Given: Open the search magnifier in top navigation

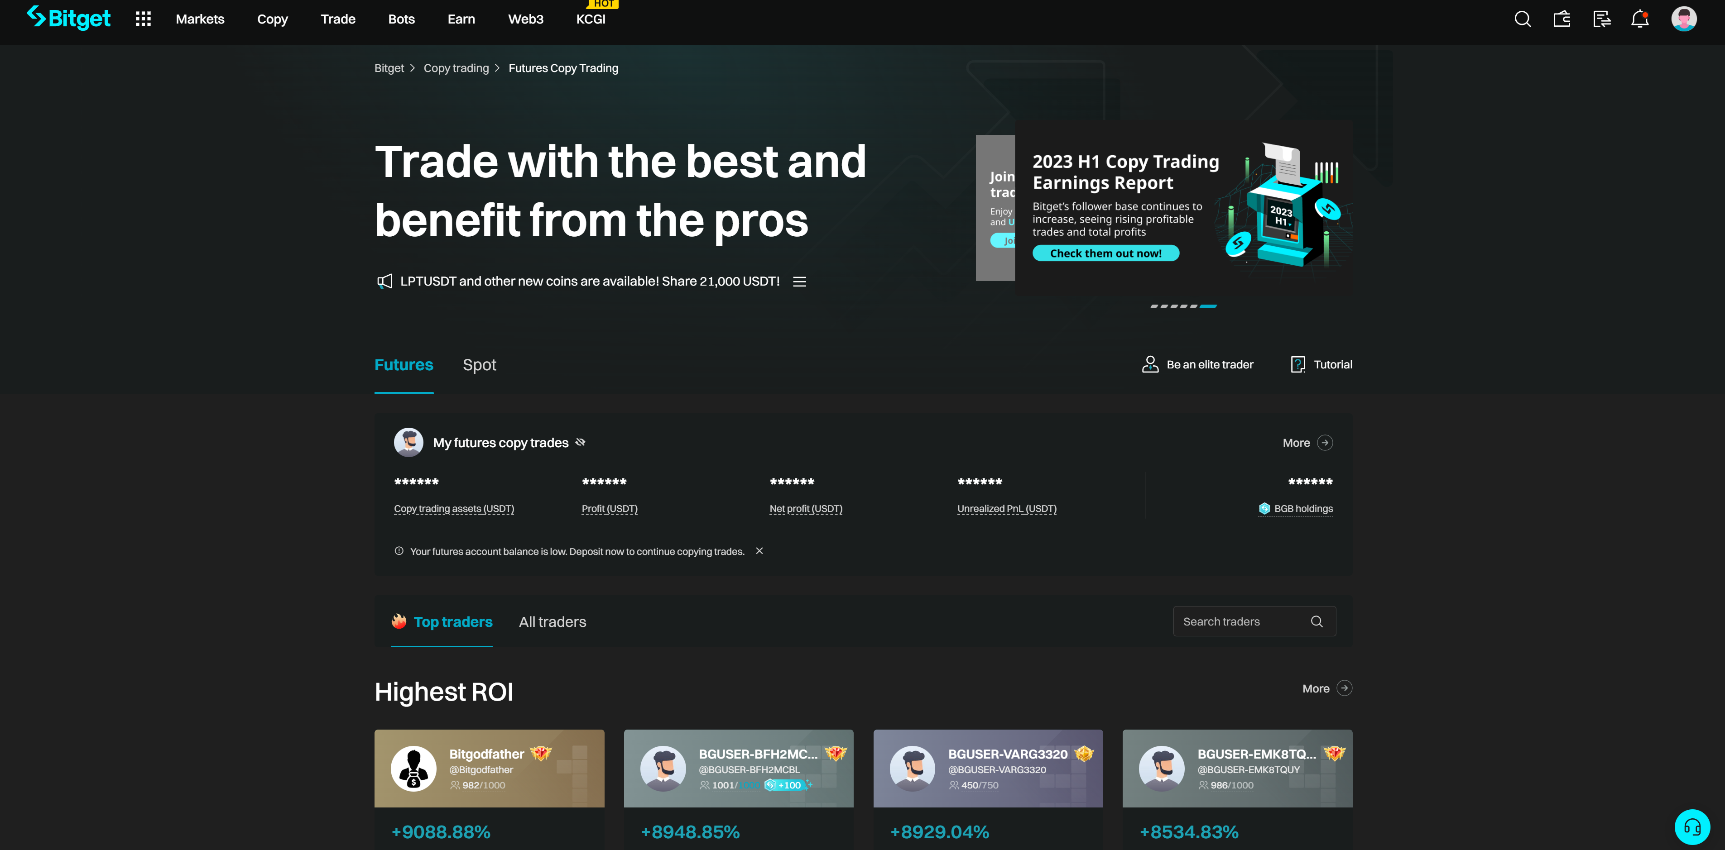Looking at the screenshot, I should pos(1522,19).
